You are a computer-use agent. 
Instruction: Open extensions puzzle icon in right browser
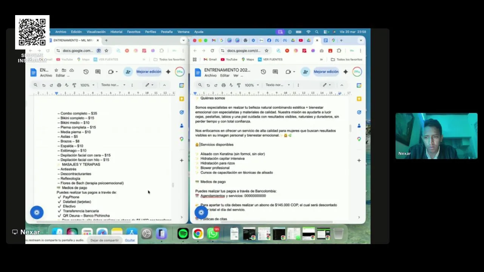(339, 51)
